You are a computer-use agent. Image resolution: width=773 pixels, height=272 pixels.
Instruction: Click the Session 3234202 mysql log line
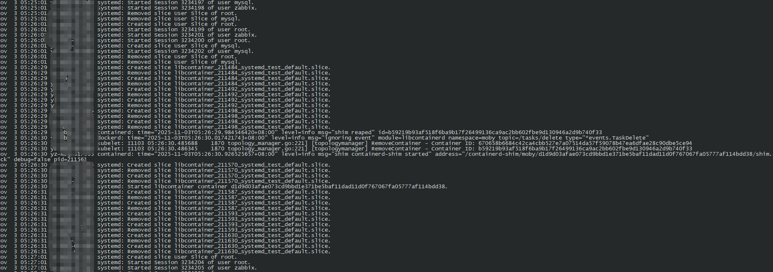point(175,51)
